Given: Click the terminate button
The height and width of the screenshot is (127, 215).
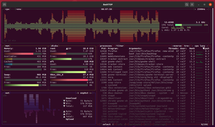Looking at the screenshot, I should coord(135,124).
